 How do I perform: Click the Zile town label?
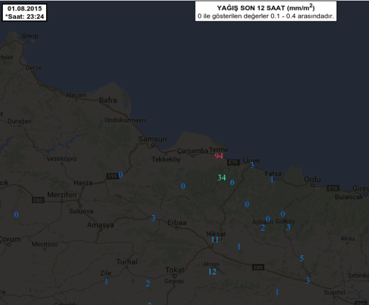[x=106, y=273]
